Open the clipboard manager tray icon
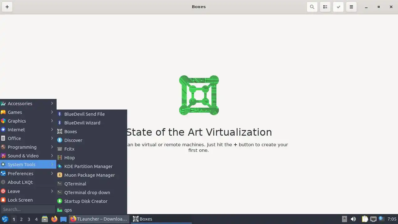The width and height of the screenshot is (398, 224). pos(365,219)
